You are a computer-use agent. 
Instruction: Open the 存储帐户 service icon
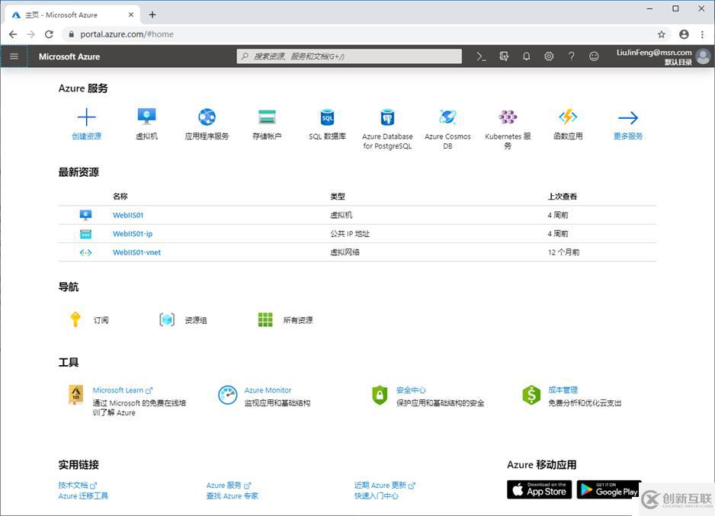pyautogui.click(x=267, y=117)
